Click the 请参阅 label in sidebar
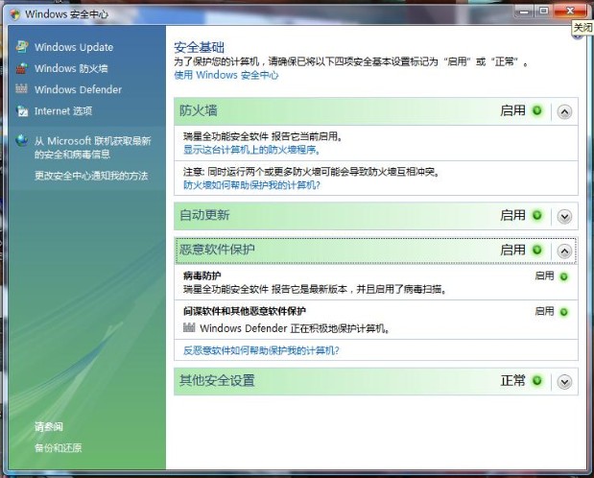This screenshot has width=594, height=478. click(49, 426)
